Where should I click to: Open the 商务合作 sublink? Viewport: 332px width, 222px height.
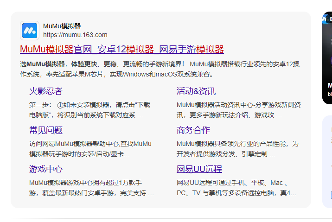193,130
